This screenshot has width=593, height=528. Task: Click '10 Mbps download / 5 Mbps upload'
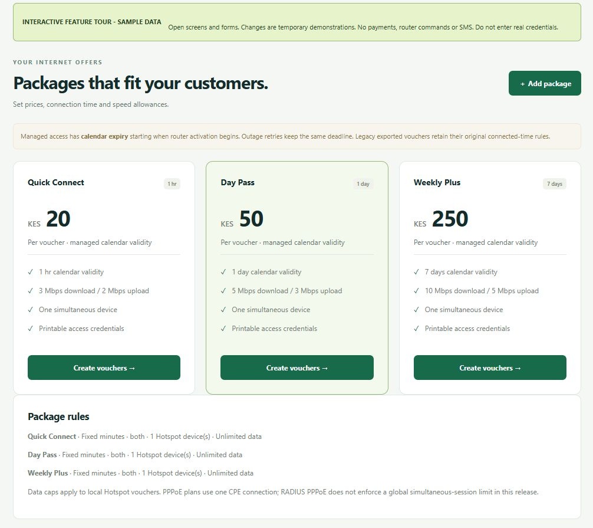tap(482, 291)
